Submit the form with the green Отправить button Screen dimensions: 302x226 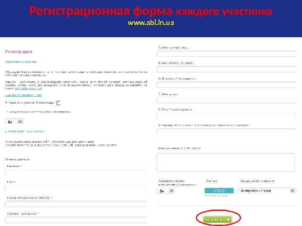point(217,219)
